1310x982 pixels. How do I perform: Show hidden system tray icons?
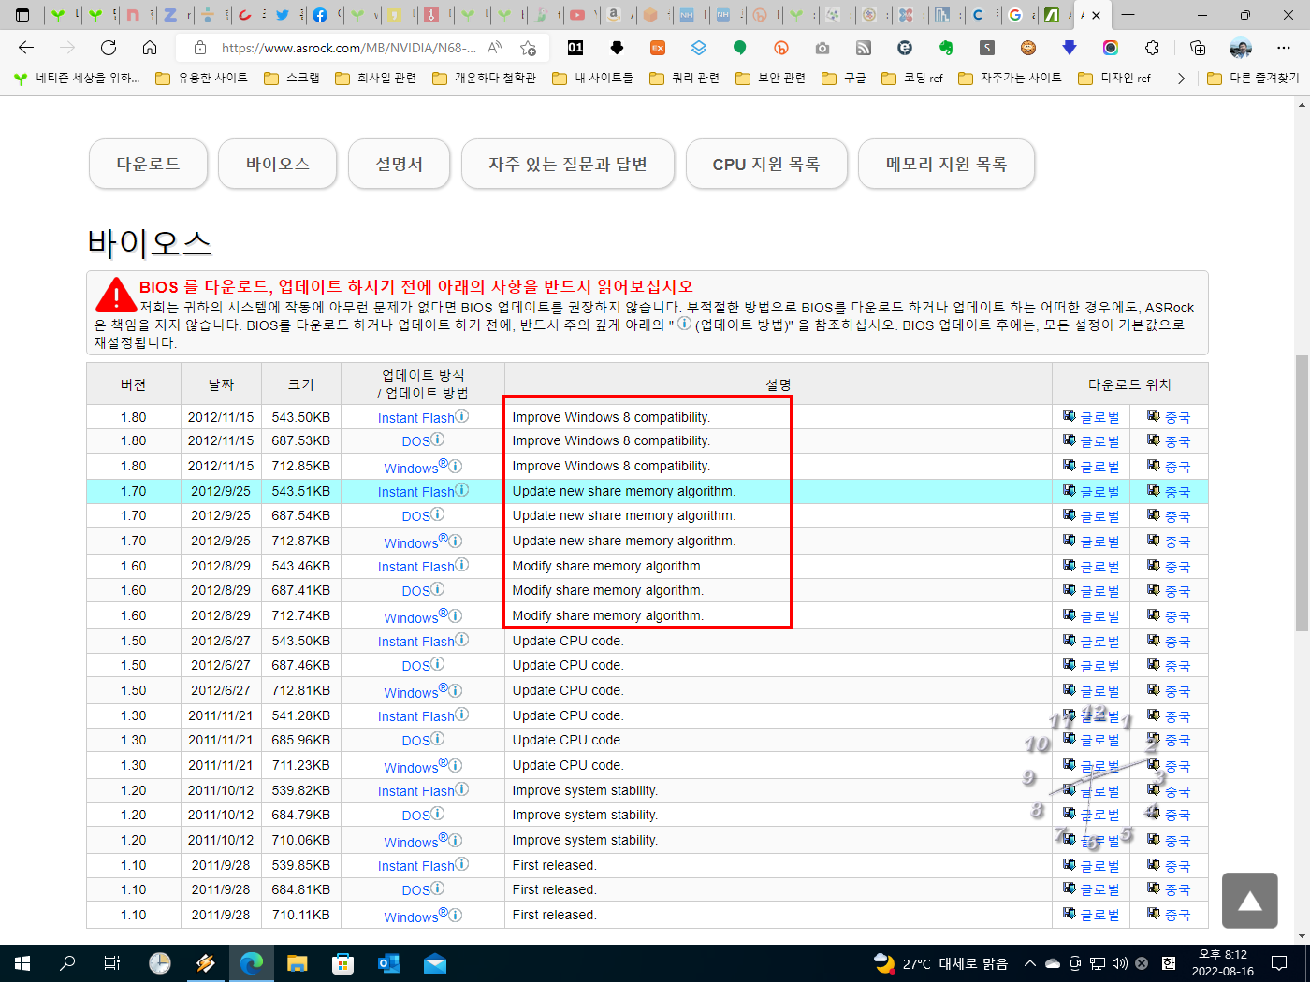click(x=1030, y=963)
